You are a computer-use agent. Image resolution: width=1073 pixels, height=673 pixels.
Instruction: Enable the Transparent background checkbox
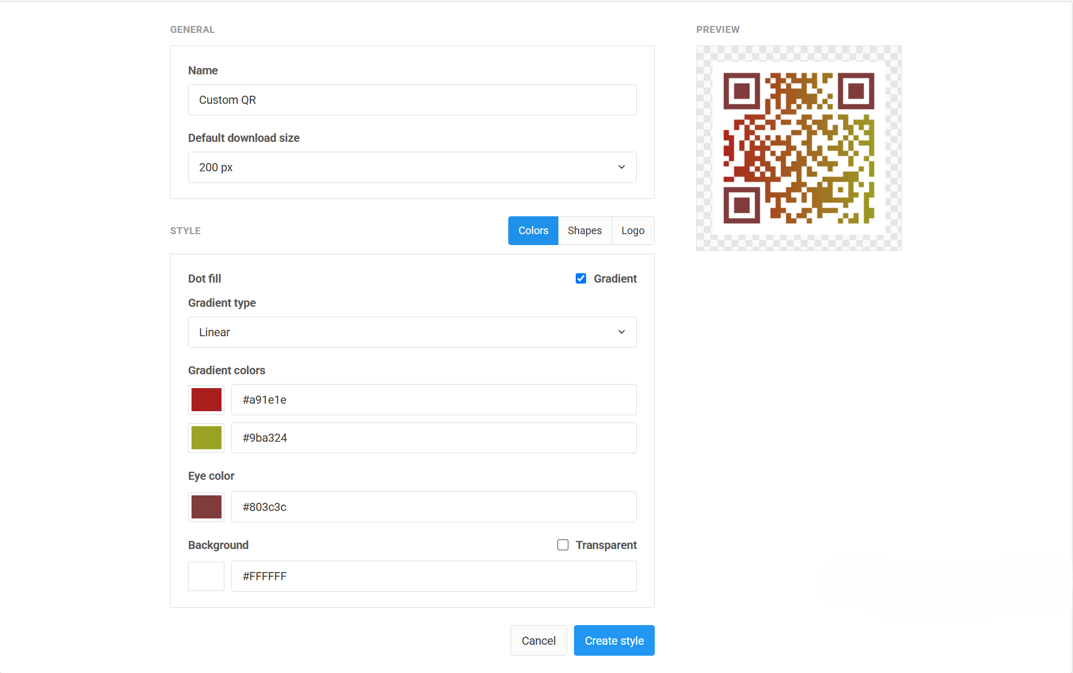[563, 545]
